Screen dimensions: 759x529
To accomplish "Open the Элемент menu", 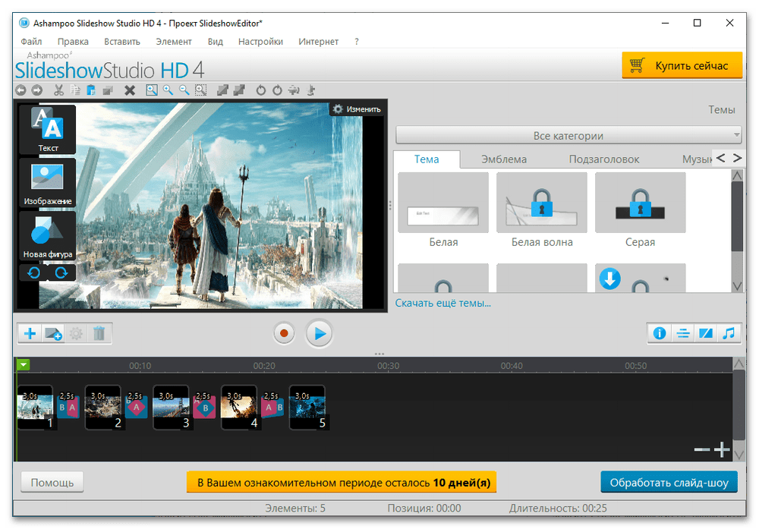I will pos(174,42).
